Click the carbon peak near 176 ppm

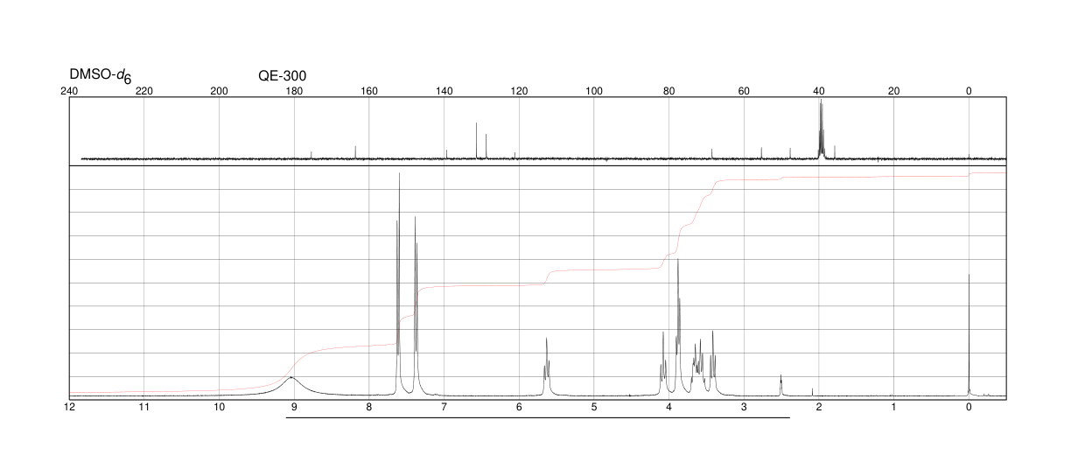point(311,155)
